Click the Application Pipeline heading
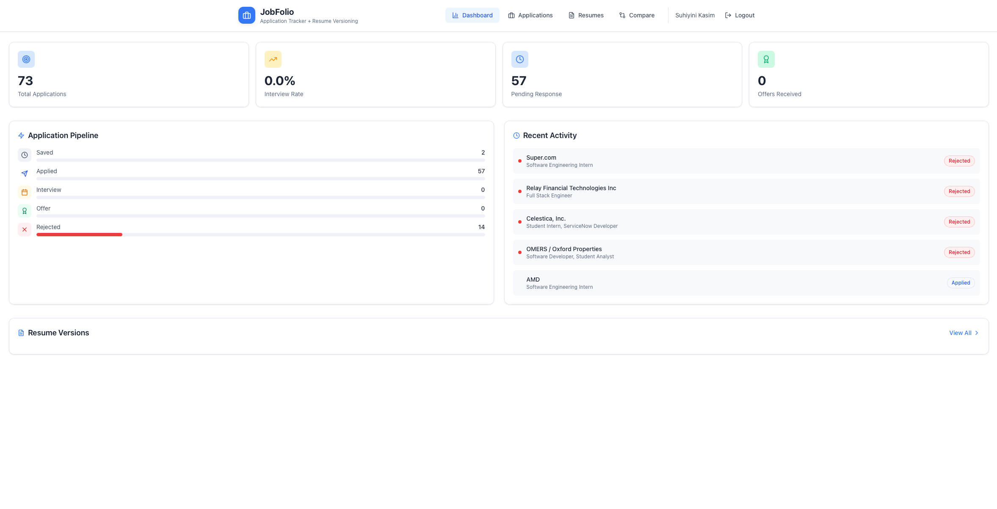 tap(63, 136)
